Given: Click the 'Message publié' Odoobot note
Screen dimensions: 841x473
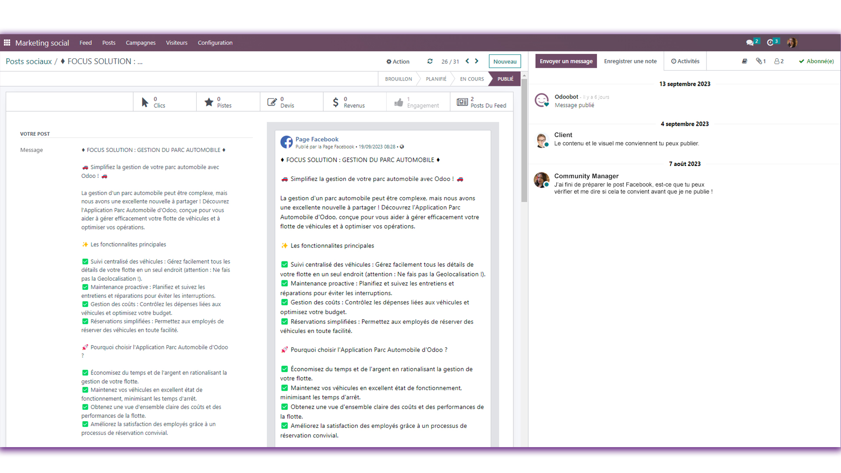Looking at the screenshot, I should [x=574, y=105].
